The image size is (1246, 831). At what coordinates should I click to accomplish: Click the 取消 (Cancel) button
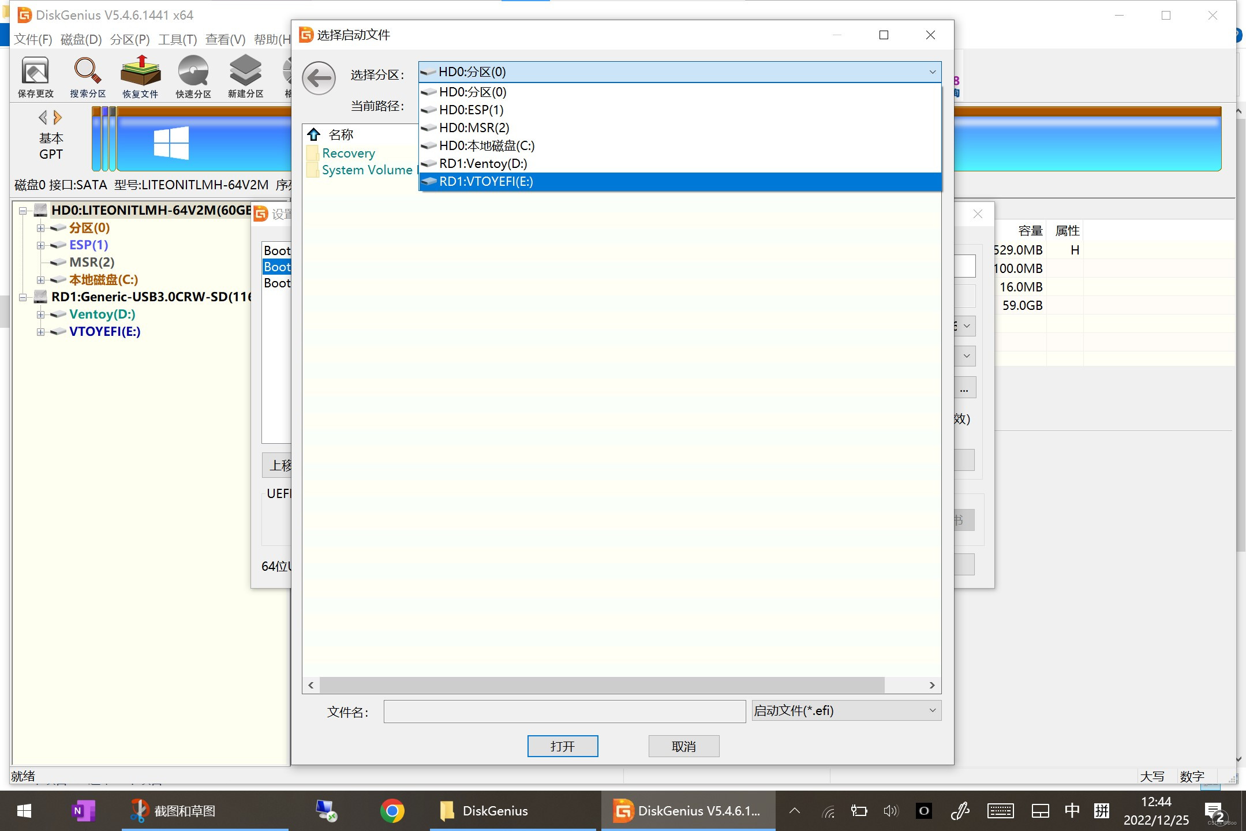tap(685, 747)
